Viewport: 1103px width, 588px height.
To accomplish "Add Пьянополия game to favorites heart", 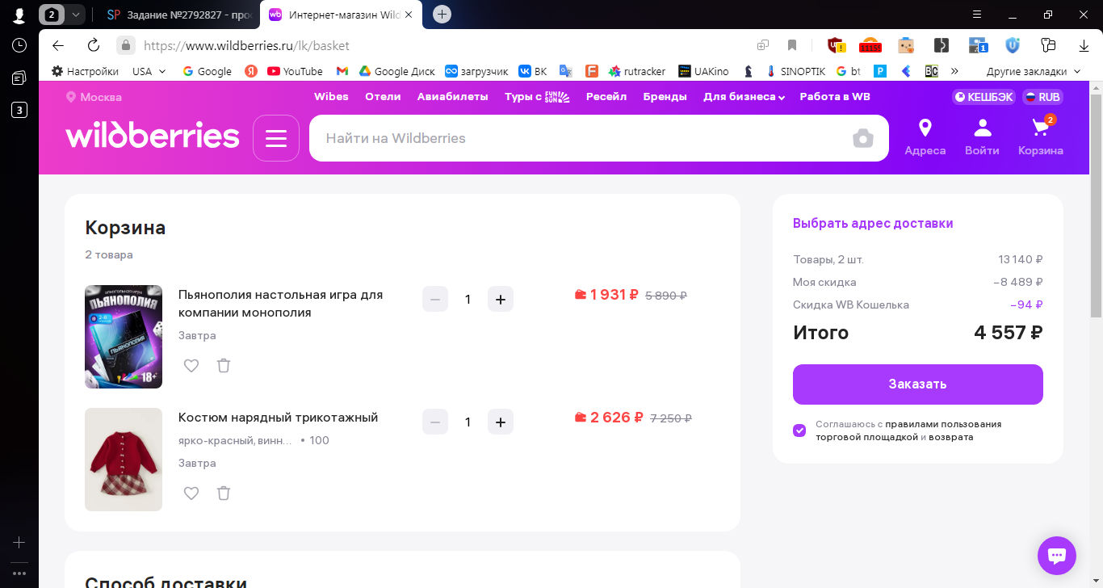I will 191,365.
